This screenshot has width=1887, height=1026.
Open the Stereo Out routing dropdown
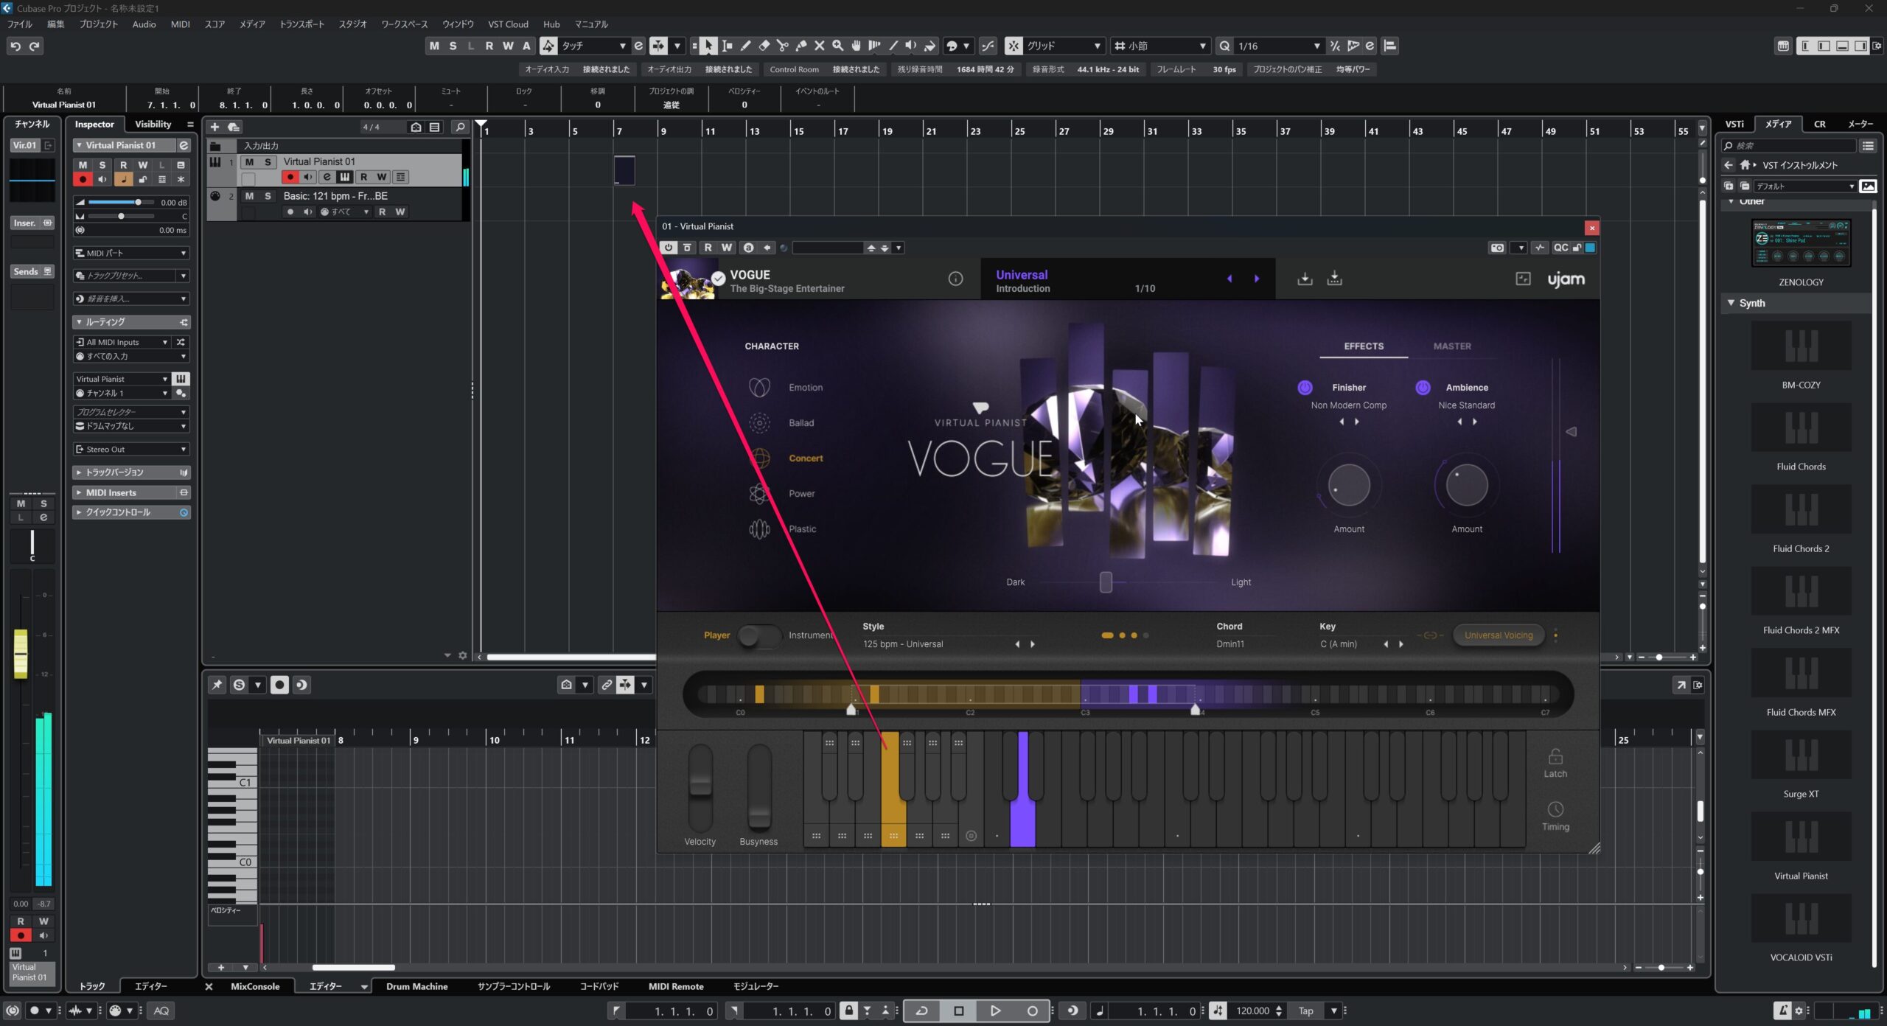(x=131, y=449)
